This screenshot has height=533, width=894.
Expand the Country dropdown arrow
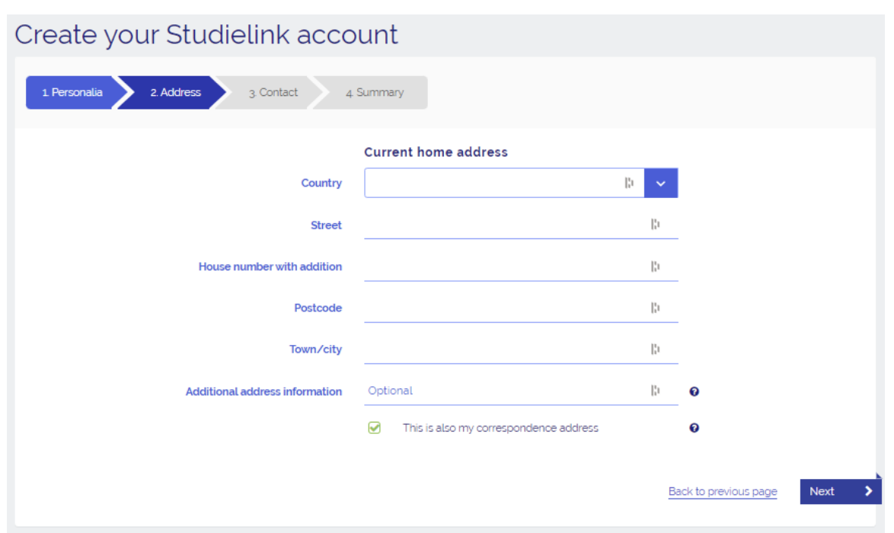(661, 184)
